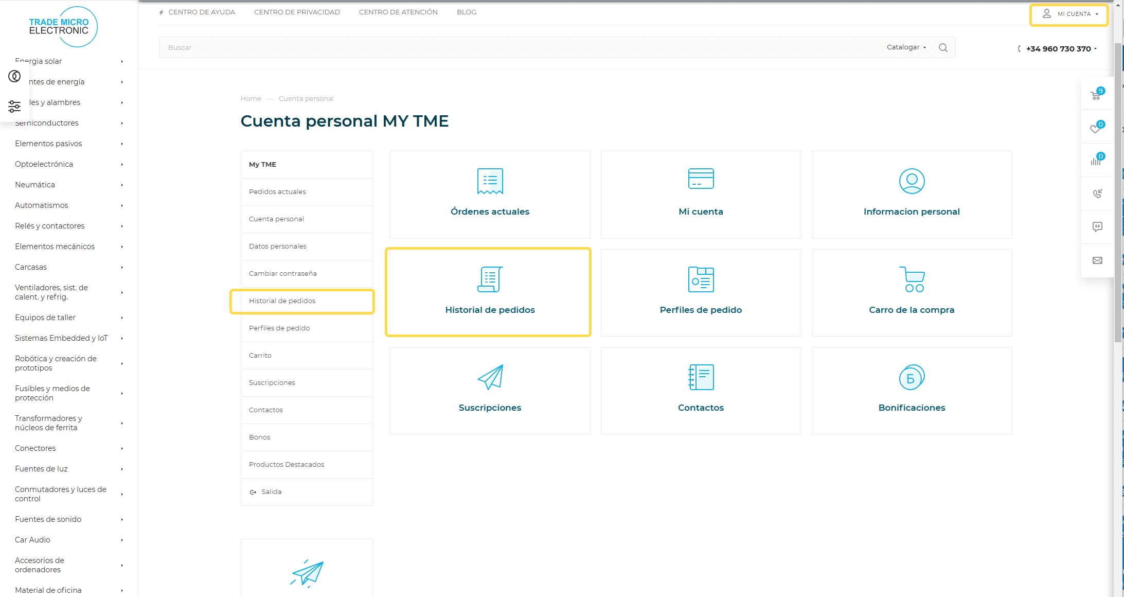Open the feedback speech bubble icon

pyautogui.click(x=1097, y=227)
